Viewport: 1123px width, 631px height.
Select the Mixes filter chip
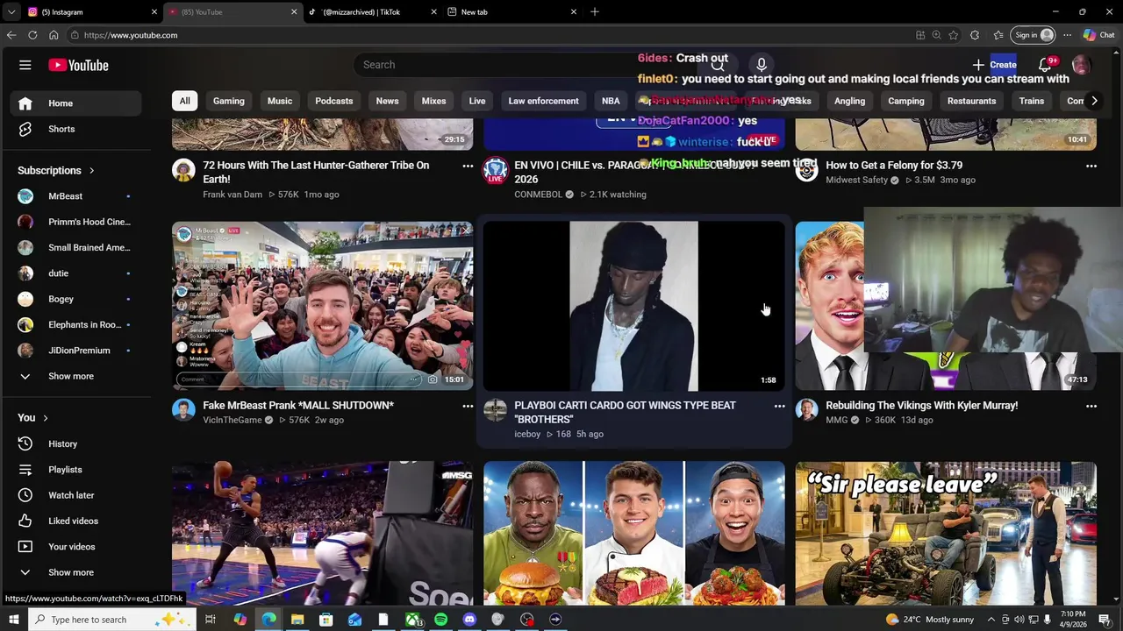coord(433,101)
